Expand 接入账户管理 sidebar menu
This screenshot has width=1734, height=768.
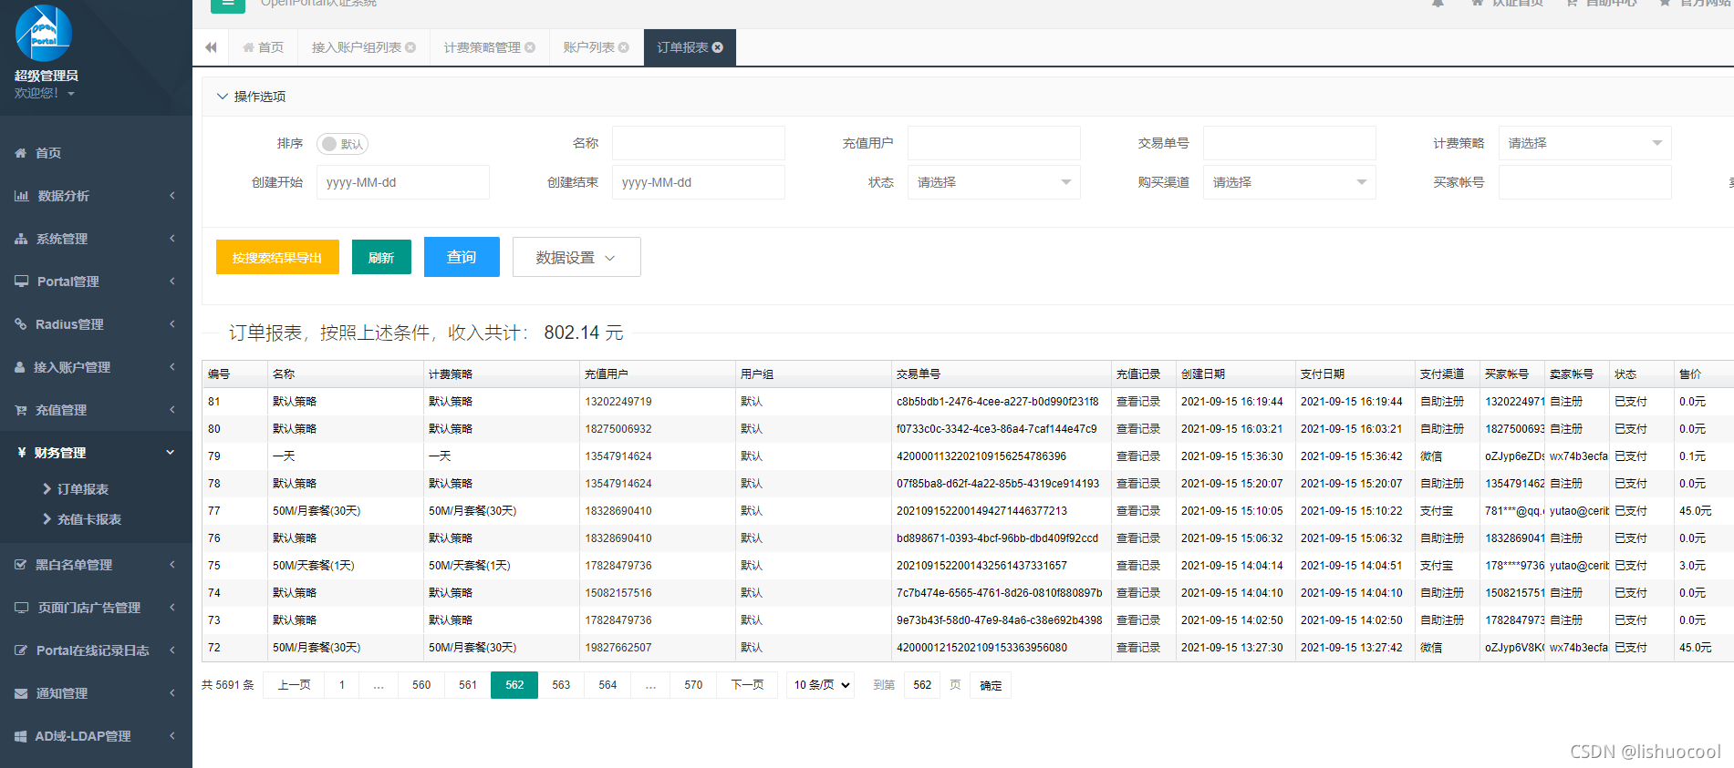point(96,367)
